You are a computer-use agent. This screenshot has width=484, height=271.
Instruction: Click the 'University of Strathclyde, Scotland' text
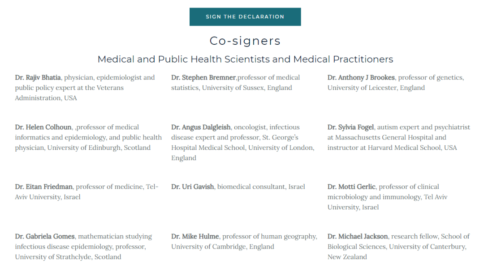(x=68, y=257)
